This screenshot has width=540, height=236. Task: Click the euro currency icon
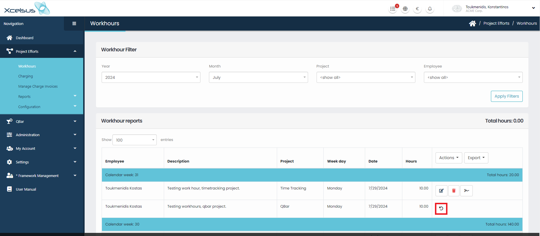(x=417, y=9)
